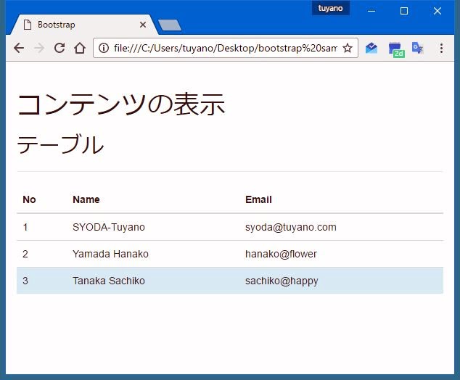460x380 pixels.
Task: Reload the current page
Action: [x=59, y=48]
